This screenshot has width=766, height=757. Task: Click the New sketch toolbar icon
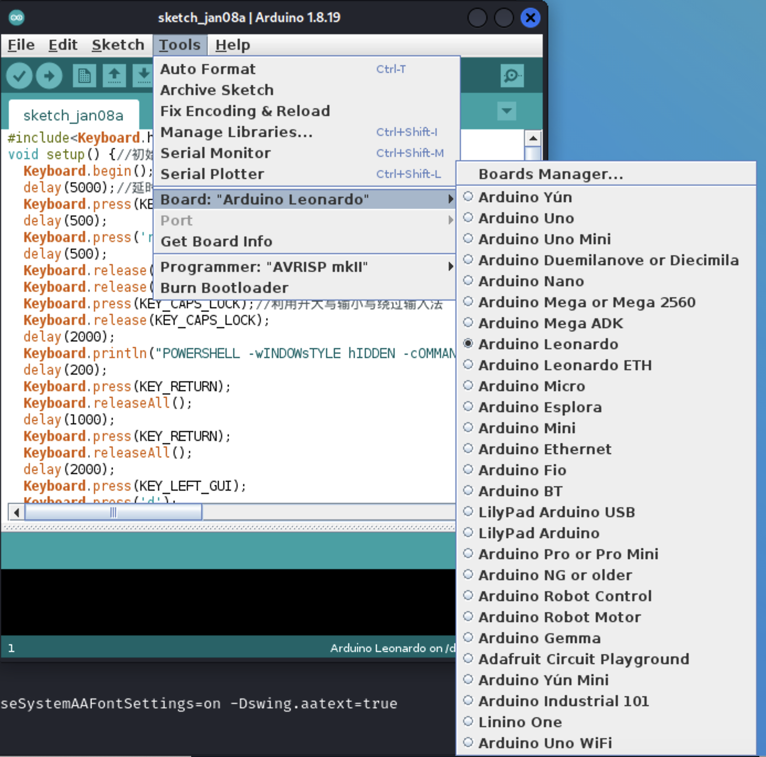pos(85,76)
